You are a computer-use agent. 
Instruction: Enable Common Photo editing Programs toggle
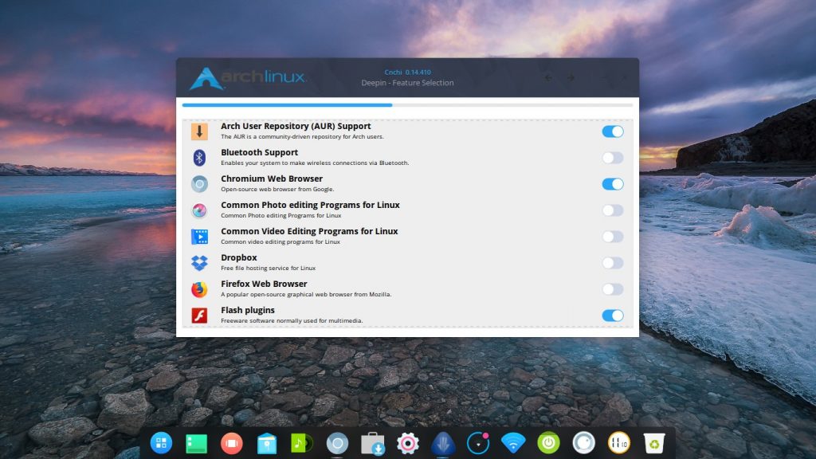pyautogui.click(x=613, y=210)
